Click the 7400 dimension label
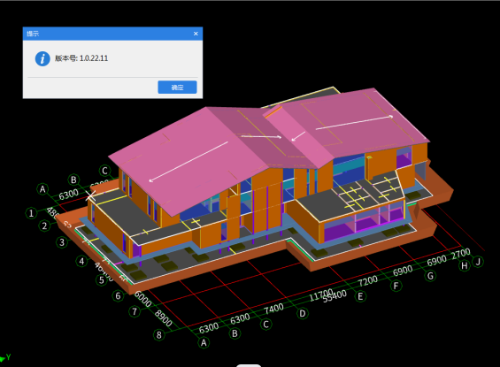This screenshot has width=500, height=367. click(274, 309)
